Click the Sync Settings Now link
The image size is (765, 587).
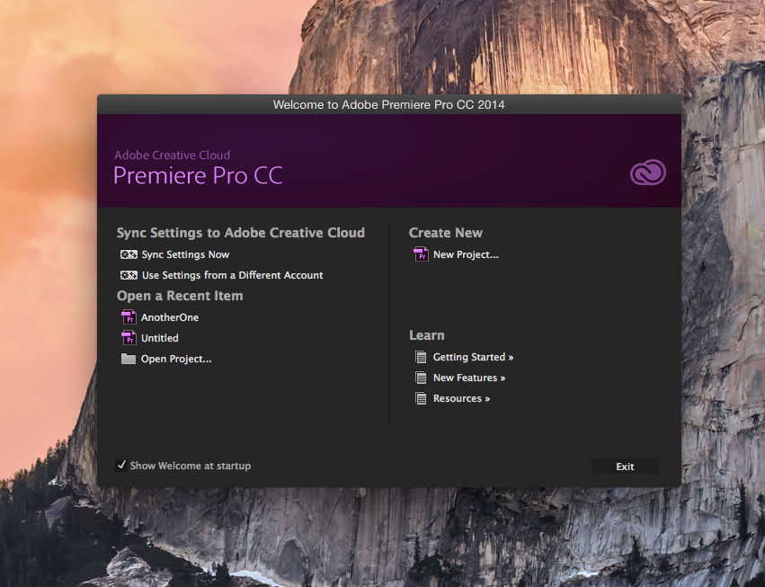coord(185,254)
